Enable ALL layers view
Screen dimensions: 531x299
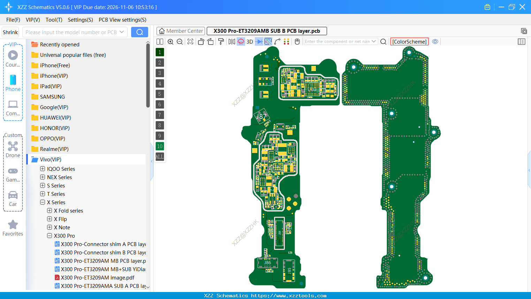160,156
